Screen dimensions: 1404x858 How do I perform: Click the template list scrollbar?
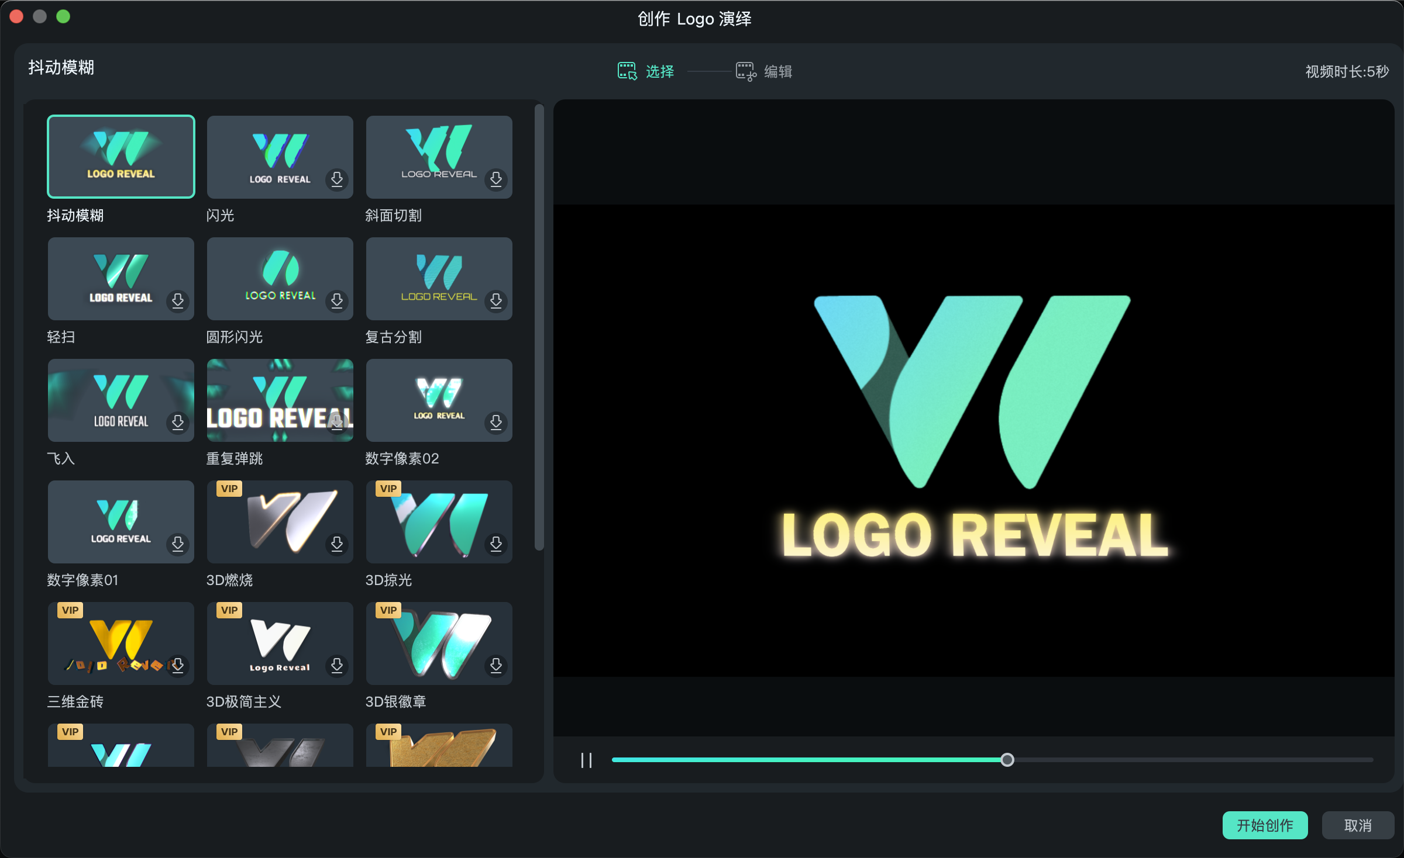(539, 327)
